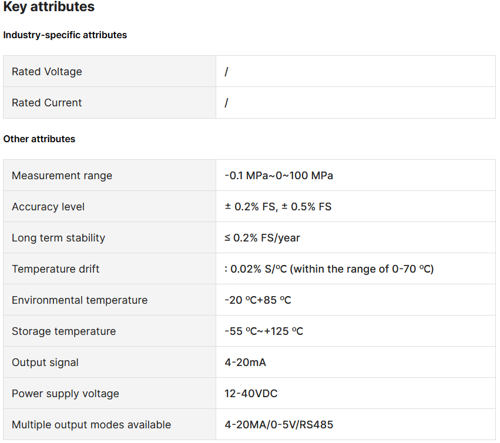Select the 12-40VDC power supply value
Screen dimensions: 500x443
[x=251, y=394]
